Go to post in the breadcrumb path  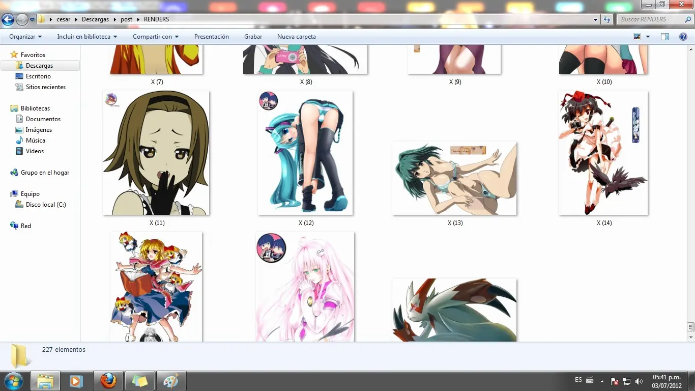(x=126, y=19)
